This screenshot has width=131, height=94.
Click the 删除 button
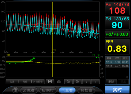pos(111,82)
